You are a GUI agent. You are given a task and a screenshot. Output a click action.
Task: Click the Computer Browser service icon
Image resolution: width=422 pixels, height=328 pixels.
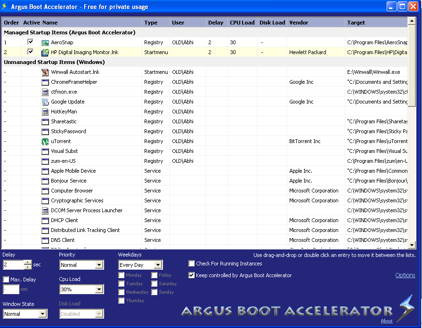(45, 191)
